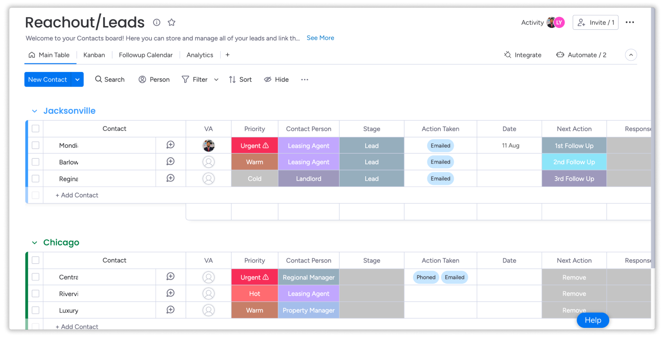Open conversation for the Mondi contact row
Viewport: 667px width, 343px height.
tap(171, 145)
